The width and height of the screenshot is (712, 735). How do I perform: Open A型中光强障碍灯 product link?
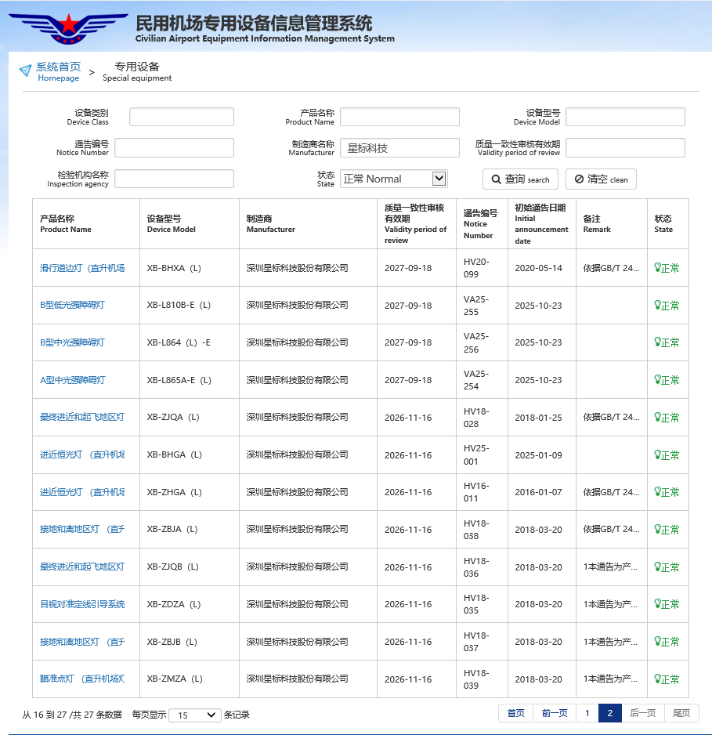(73, 380)
